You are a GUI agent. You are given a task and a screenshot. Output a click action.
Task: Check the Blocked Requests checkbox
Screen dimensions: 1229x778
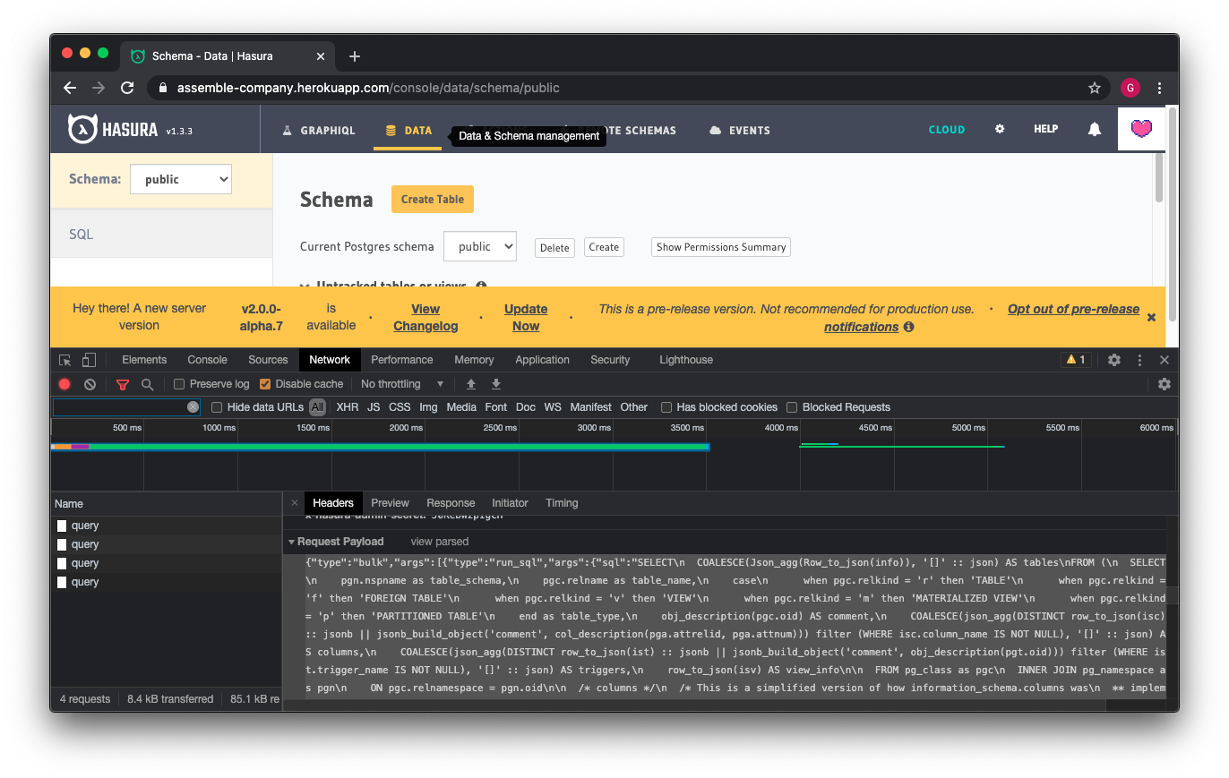[x=792, y=407]
